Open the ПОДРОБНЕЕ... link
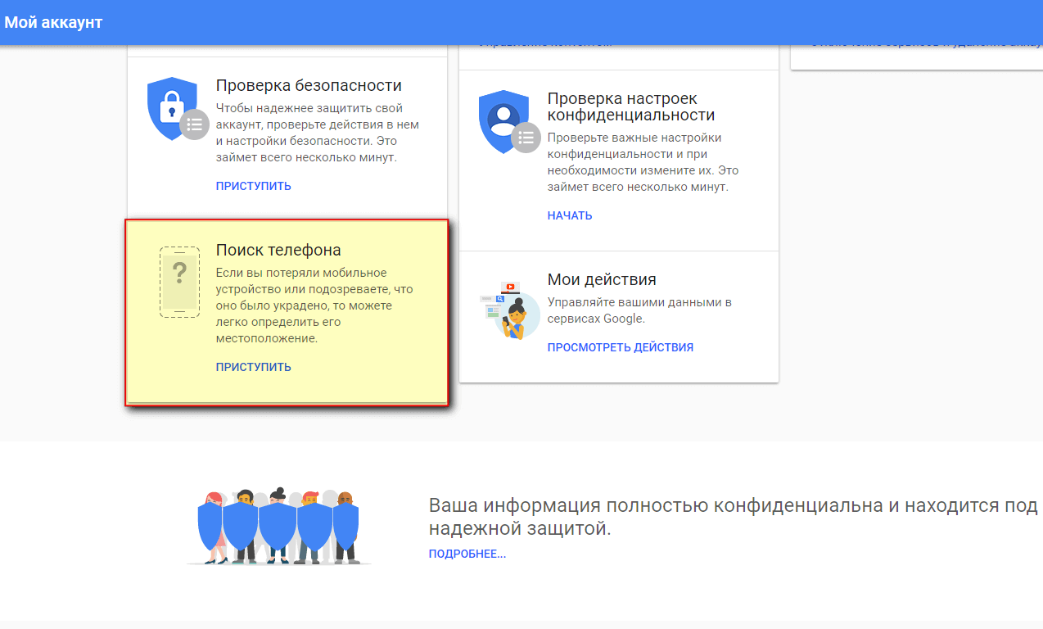Viewport: 1043px width, 629px height. point(467,554)
